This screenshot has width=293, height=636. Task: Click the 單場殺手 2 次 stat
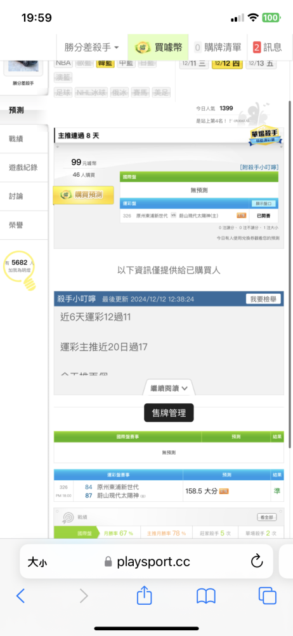coord(261,533)
